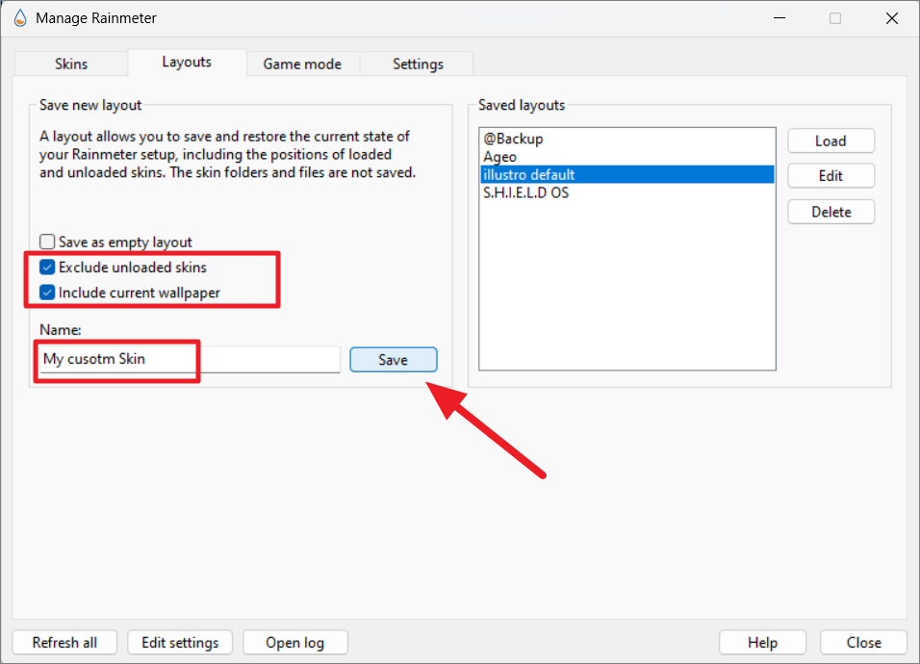Image resolution: width=920 pixels, height=664 pixels.
Task: Select the @Backup saved layout
Action: click(x=627, y=139)
